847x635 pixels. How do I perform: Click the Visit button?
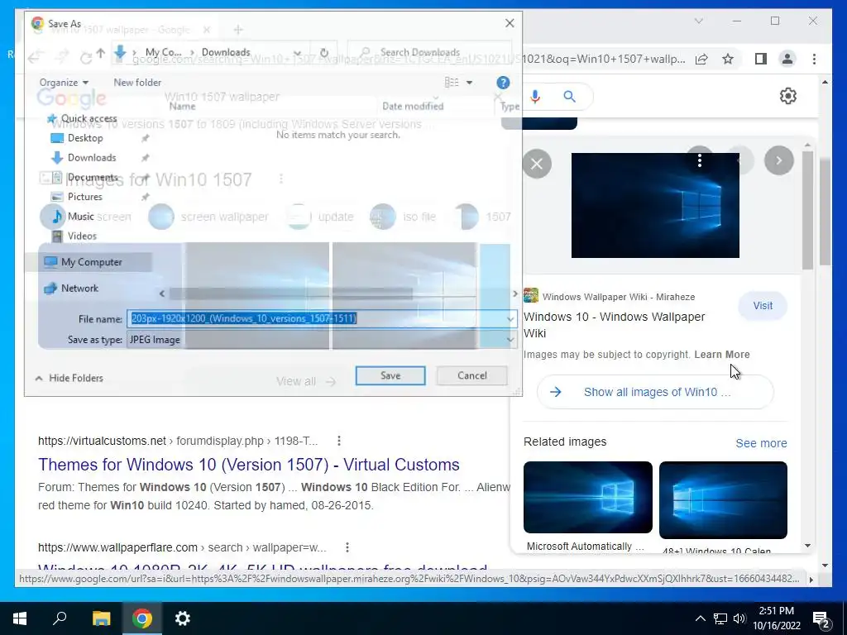point(763,306)
